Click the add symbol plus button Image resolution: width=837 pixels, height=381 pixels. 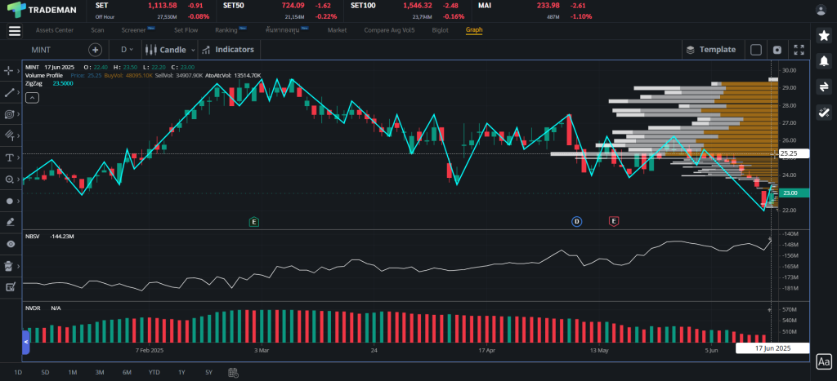(x=95, y=50)
